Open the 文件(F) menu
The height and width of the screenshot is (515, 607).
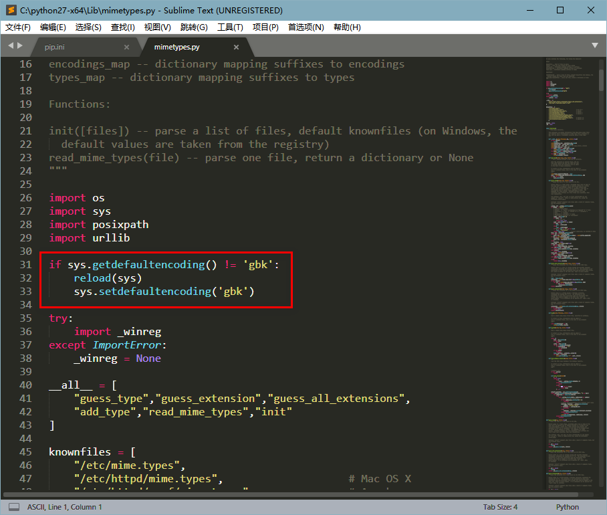coord(18,27)
